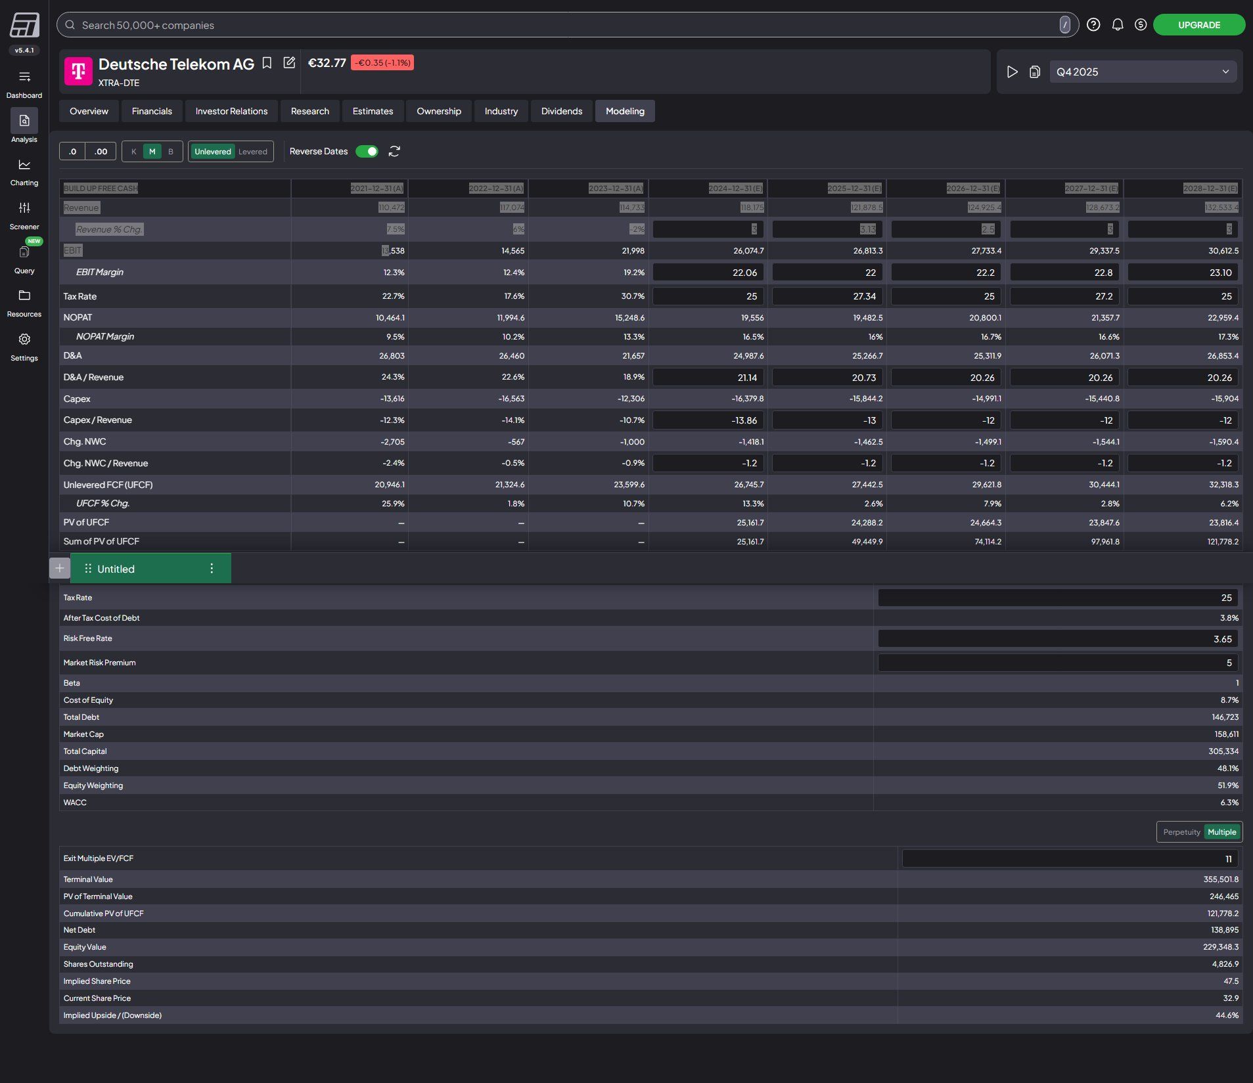This screenshot has height=1083, width=1253.
Task: Switch the model to Levered
Action: (252, 152)
